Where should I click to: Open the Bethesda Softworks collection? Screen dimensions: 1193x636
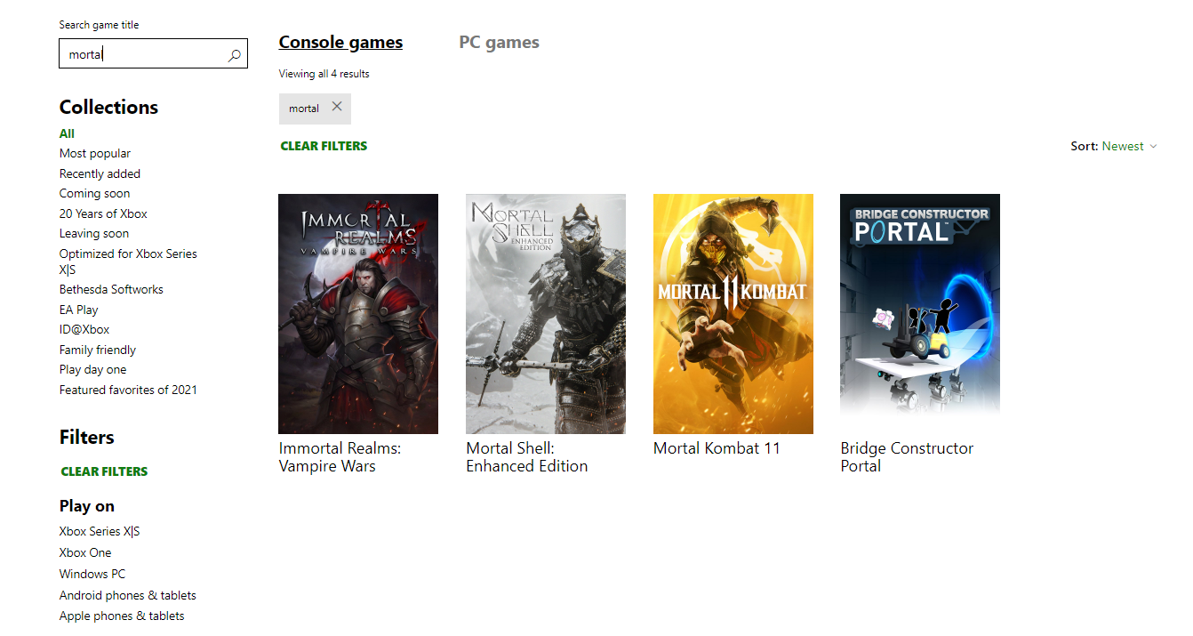pyautogui.click(x=111, y=289)
